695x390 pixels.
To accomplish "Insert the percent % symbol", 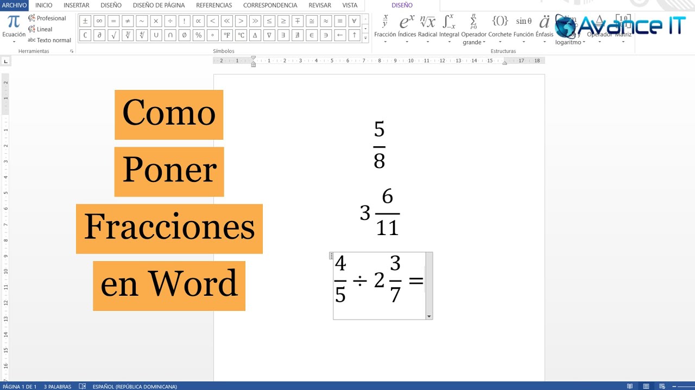I will pos(198,35).
